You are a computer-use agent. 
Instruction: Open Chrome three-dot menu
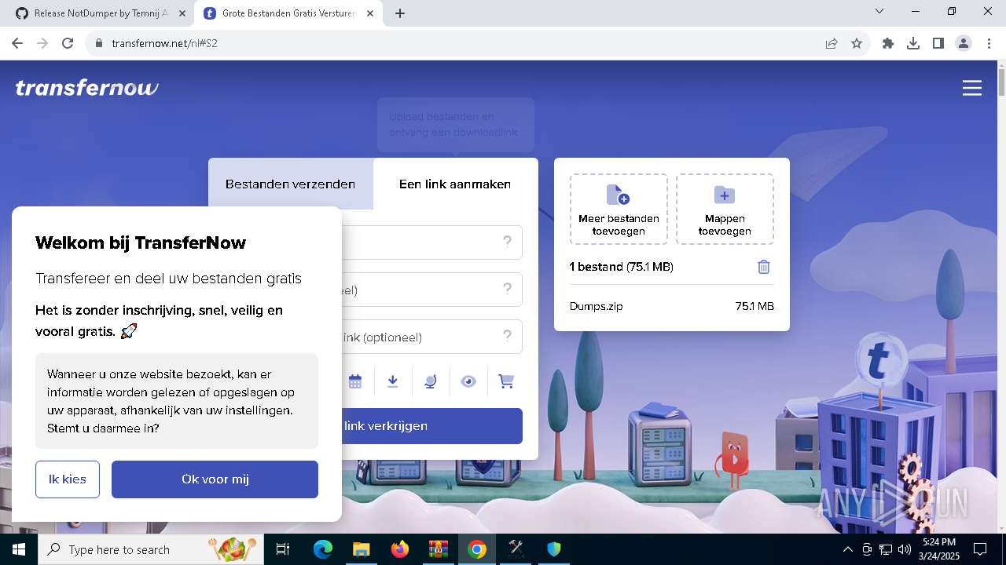989,43
